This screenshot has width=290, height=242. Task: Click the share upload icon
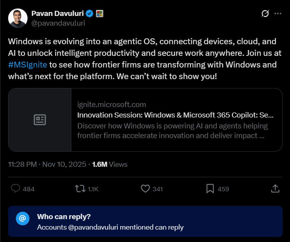(275, 188)
